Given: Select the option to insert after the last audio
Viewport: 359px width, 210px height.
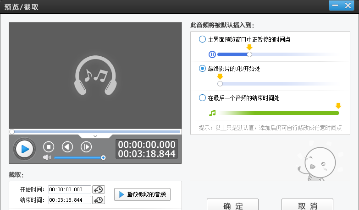Looking at the screenshot, I should click(239, 98).
